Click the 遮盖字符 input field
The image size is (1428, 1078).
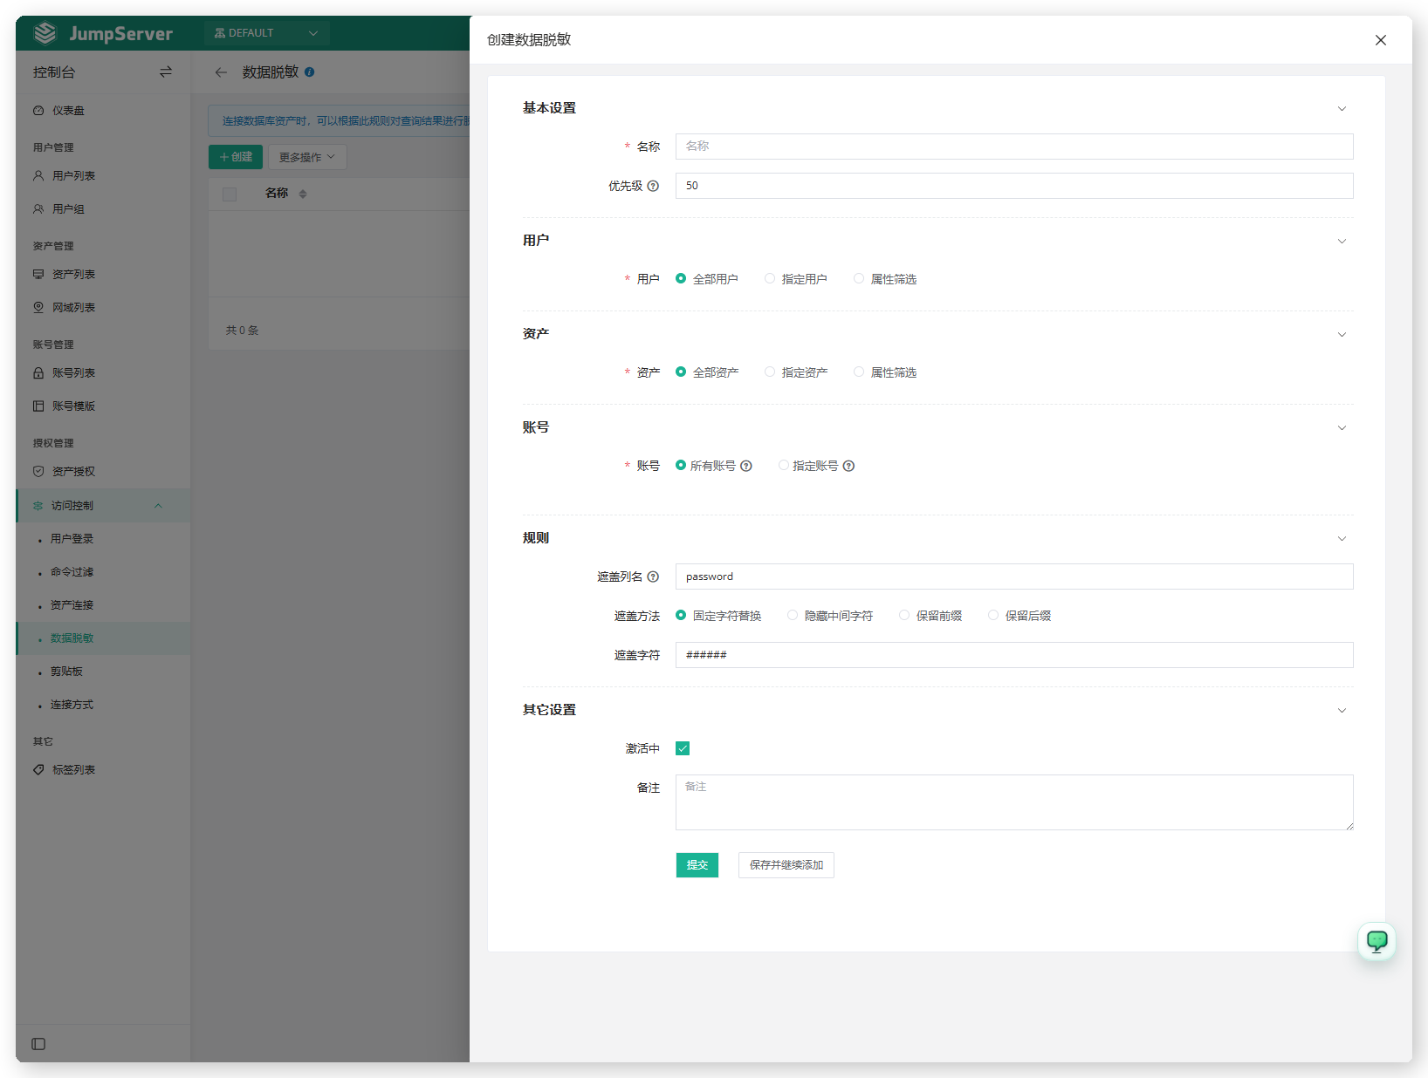(x=1014, y=655)
